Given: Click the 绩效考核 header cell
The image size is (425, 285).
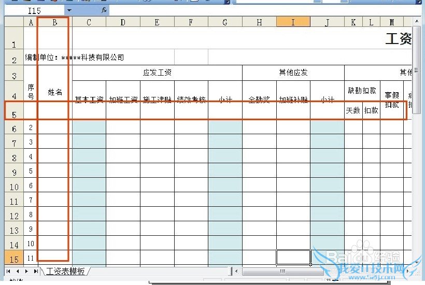Looking at the screenshot, I should [x=191, y=99].
